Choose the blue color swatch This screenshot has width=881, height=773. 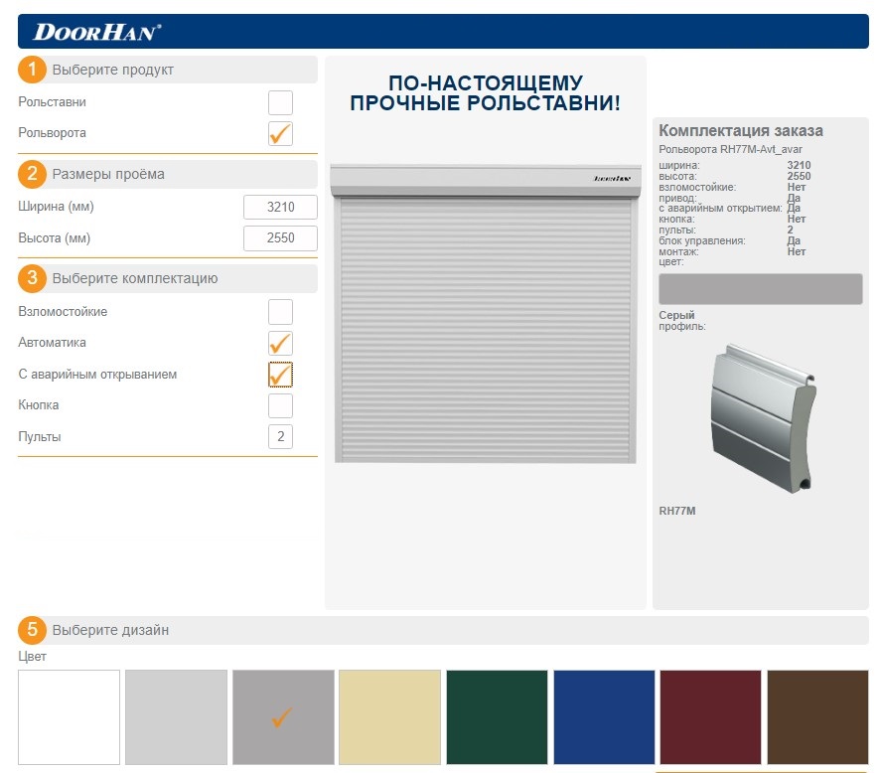coord(604,716)
